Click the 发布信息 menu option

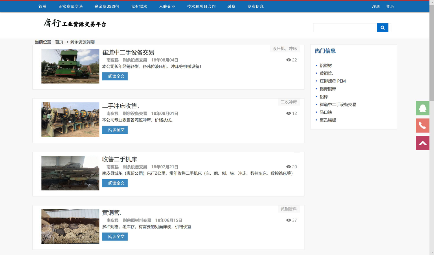255,6
